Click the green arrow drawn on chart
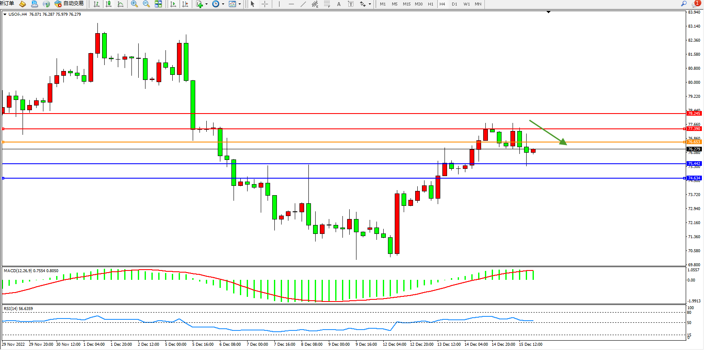The width and height of the screenshot is (704, 350). [x=548, y=132]
